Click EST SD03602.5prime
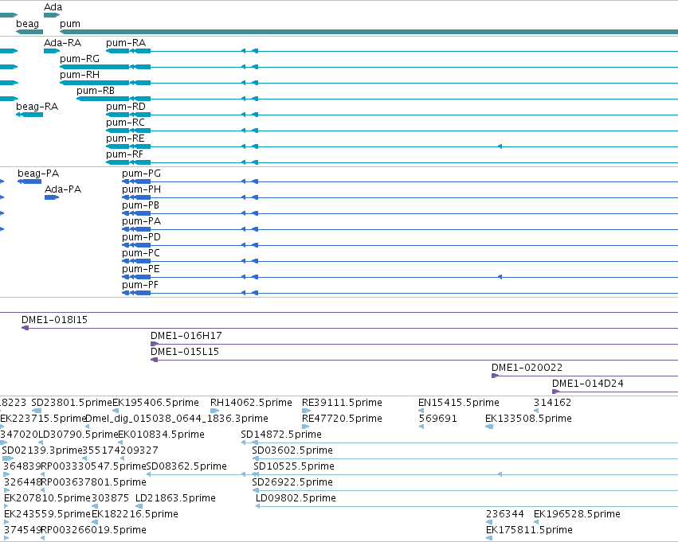 (x=292, y=451)
